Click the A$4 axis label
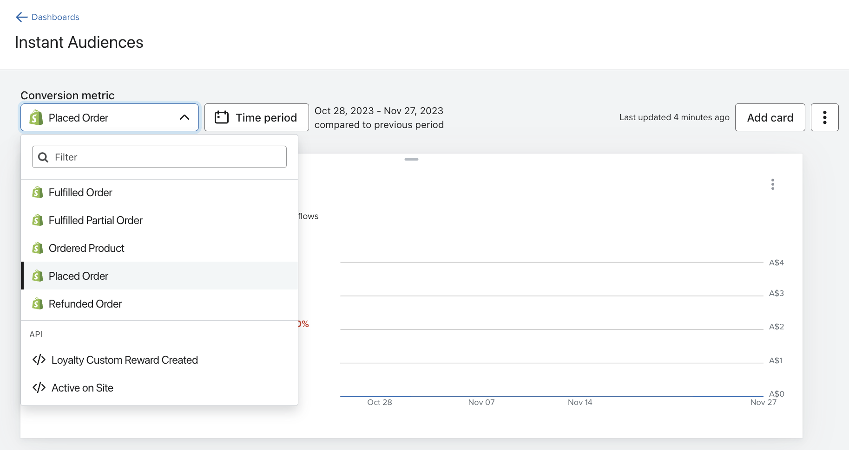849x450 pixels. pyautogui.click(x=777, y=263)
